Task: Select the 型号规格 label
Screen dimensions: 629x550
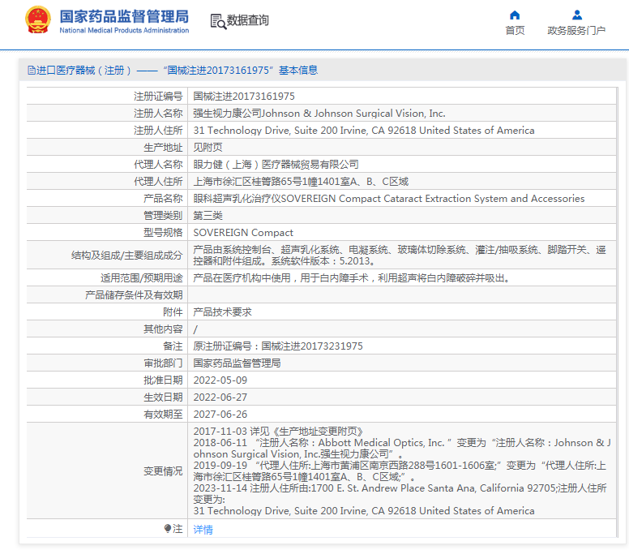Action: click(x=163, y=233)
